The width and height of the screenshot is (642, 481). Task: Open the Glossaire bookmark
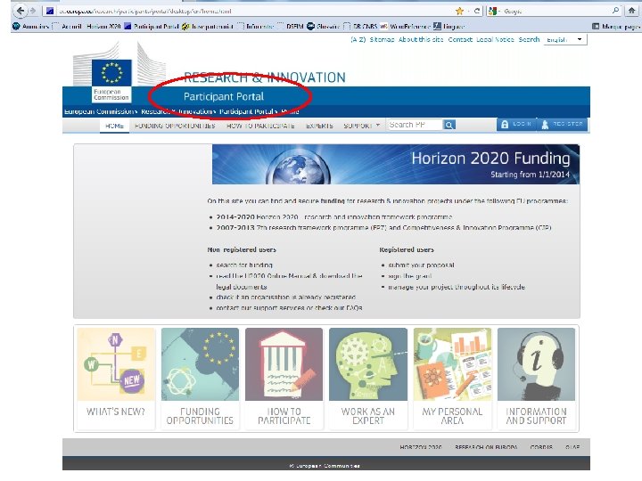tap(324, 26)
